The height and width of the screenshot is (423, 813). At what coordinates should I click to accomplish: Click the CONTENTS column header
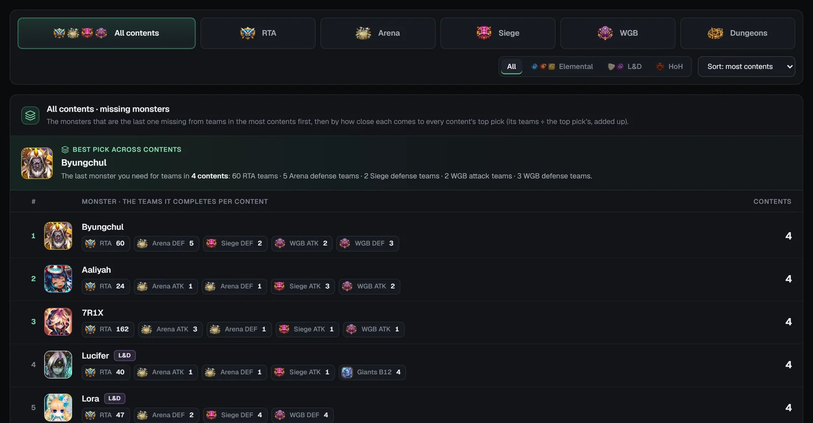pyautogui.click(x=772, y=201)
